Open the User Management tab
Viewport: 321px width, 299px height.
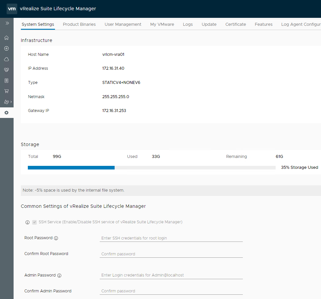click(x=123, y=24)
